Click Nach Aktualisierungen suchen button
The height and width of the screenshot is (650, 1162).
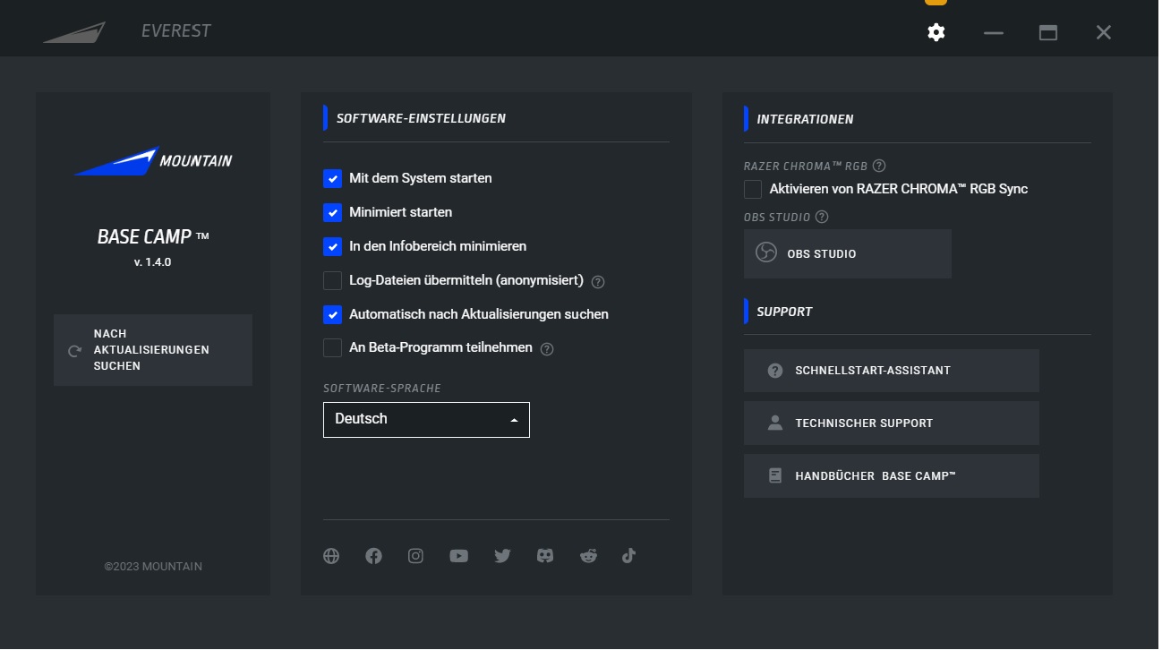(x=153, y=350)
